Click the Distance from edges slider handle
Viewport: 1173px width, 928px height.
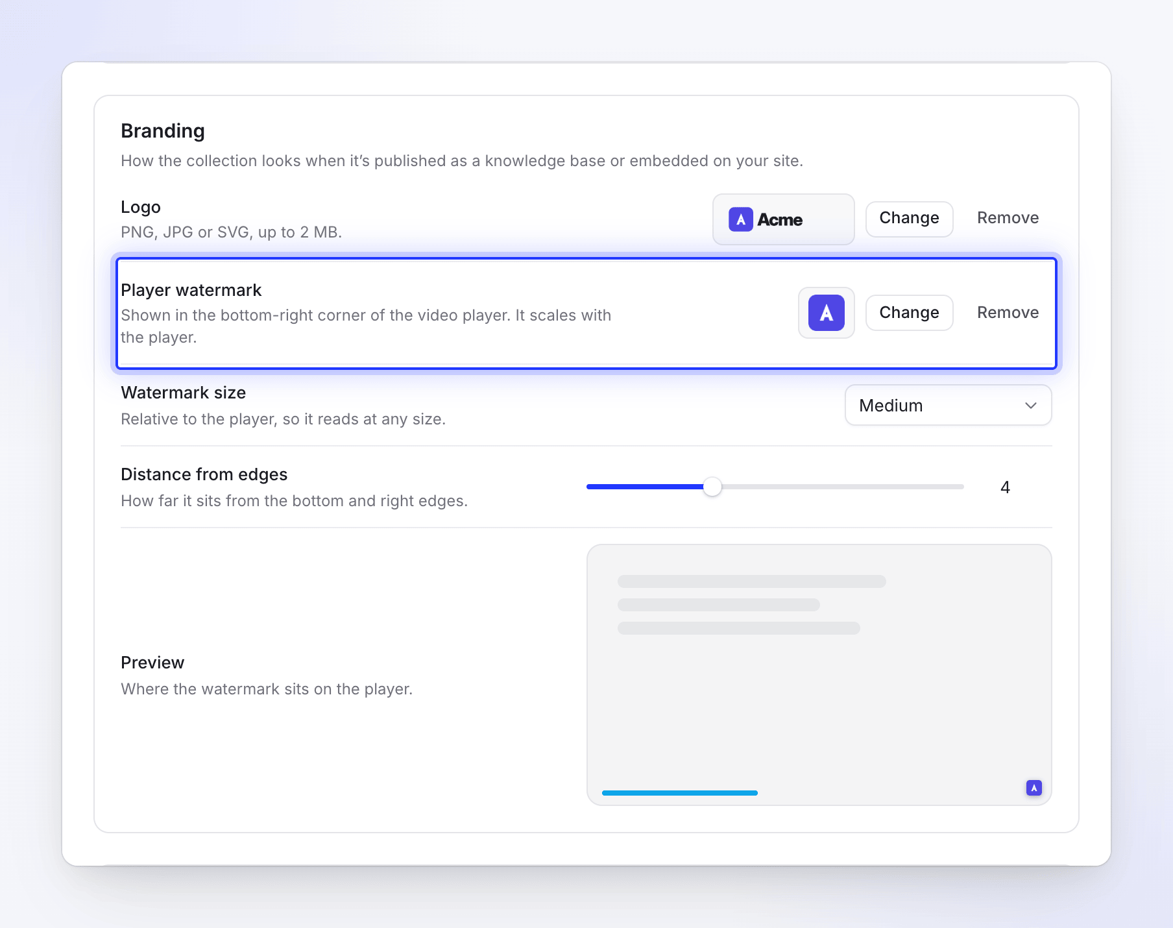pos(712,487)
